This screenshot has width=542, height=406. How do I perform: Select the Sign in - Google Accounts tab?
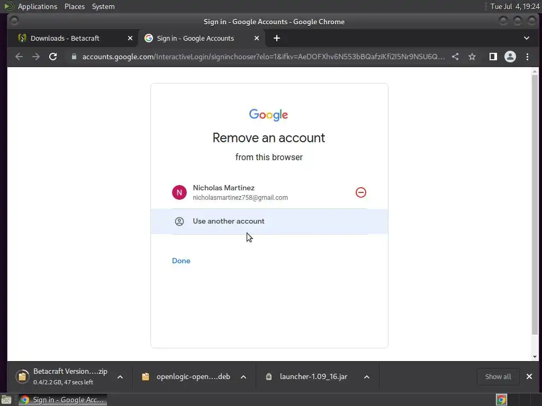click(202, 38)
